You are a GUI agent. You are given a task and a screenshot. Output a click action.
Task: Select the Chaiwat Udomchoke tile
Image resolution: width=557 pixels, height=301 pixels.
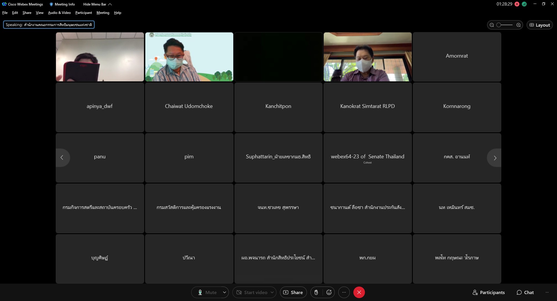(189, 107)
